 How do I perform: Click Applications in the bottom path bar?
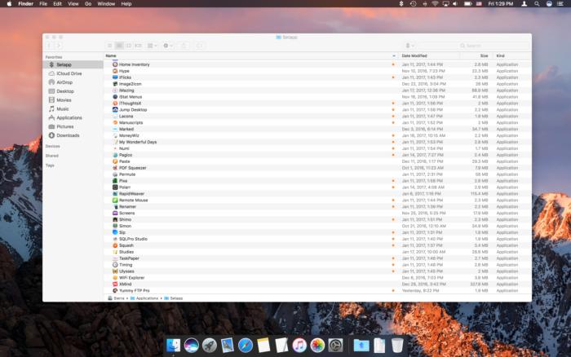pyautogui.click(x=144, y=298)
